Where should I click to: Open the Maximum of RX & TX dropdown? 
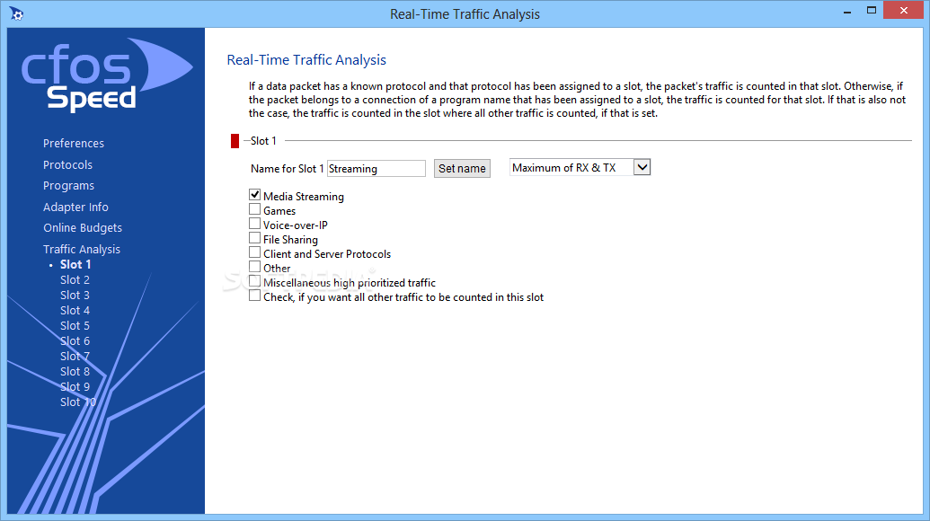[x=580, y=168]
